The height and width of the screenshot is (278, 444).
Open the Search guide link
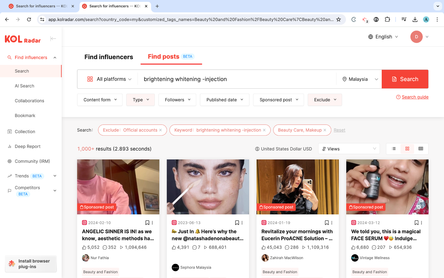point(415,97)
